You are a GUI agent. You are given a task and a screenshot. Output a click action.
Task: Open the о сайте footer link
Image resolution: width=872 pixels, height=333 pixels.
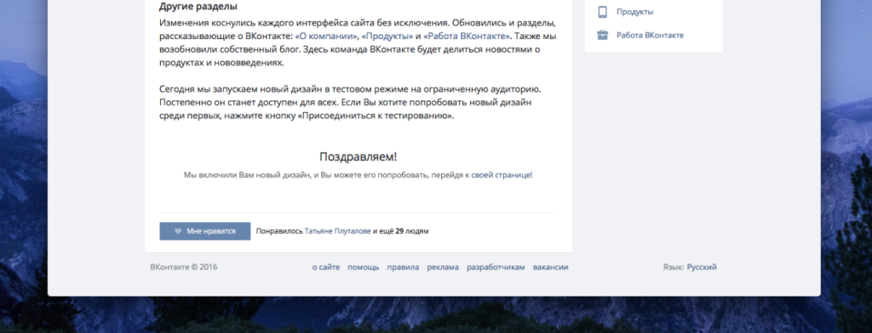(x=326, y=267)
